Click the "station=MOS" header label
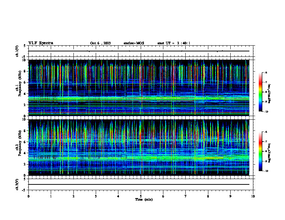 coord(134,43)
